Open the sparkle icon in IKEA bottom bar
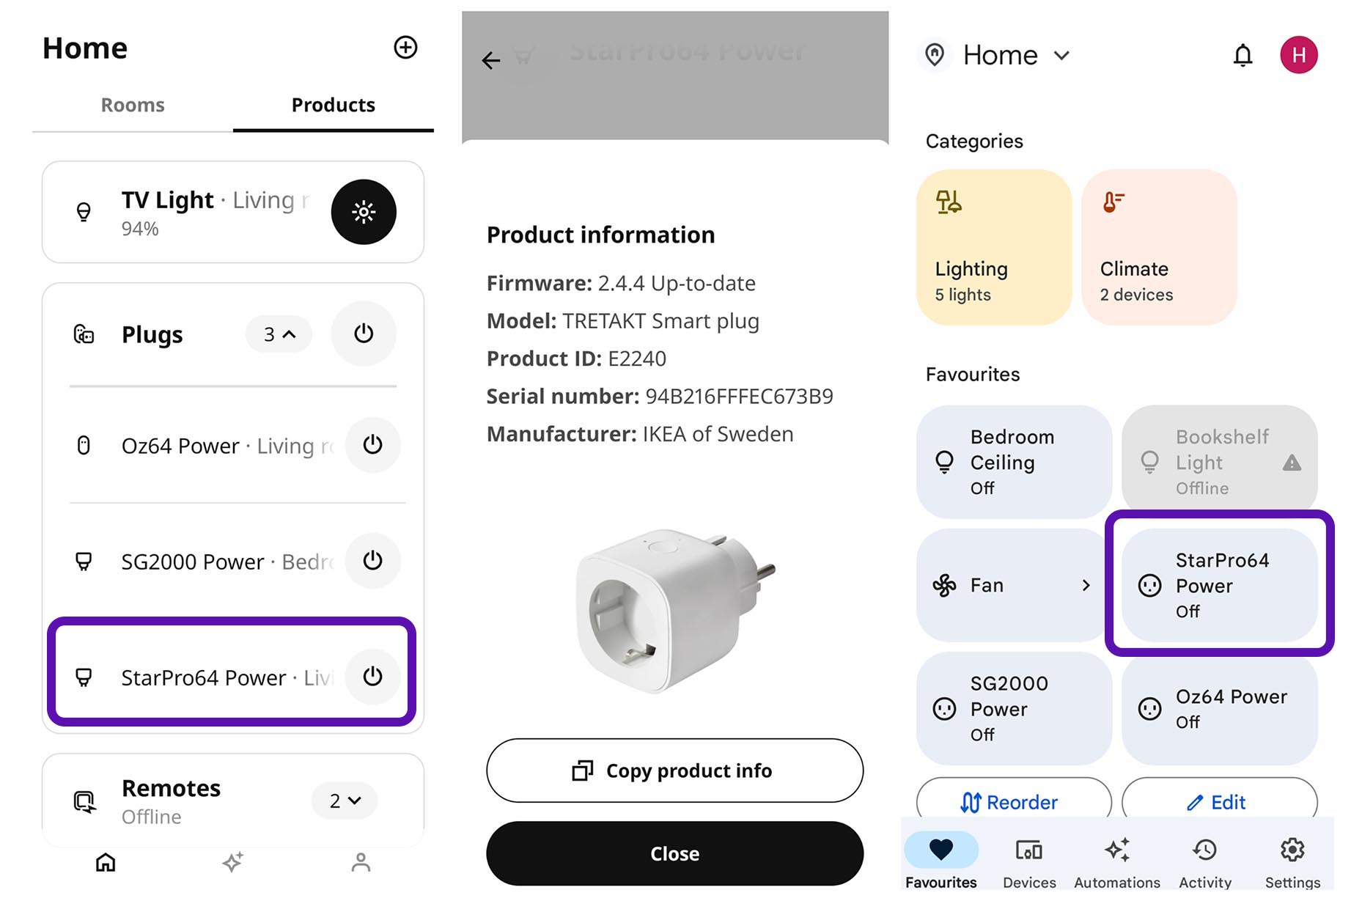This screenshot has height=901, width=1351. (232, 862)
